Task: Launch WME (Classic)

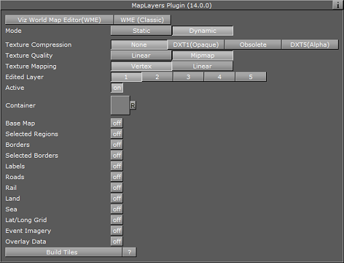Action: pos(142,20)
